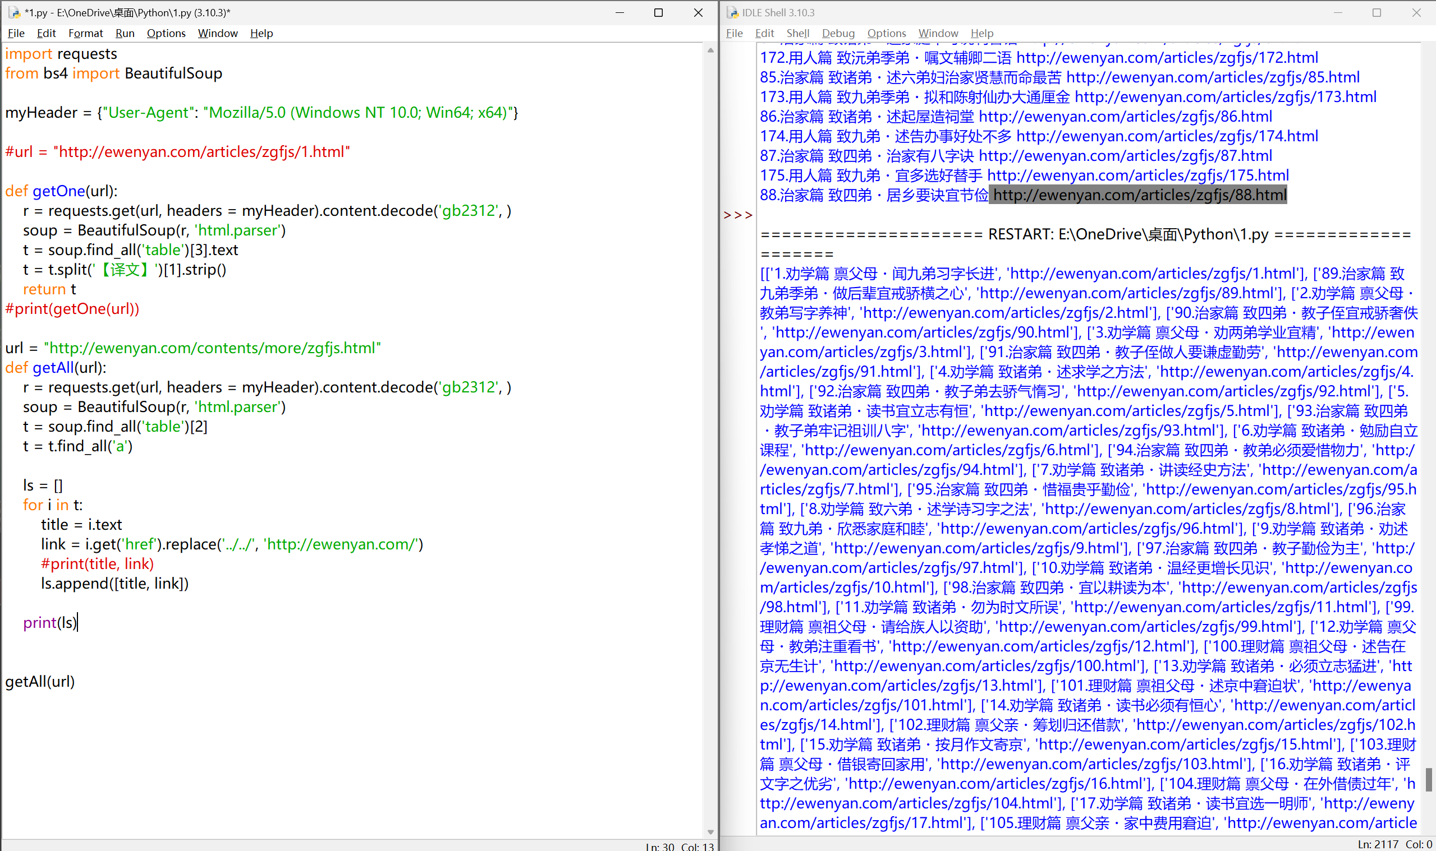This screenshot has width=1436, height=851.
Task: Open the Format menu in the editor
Action: [85, 33]
